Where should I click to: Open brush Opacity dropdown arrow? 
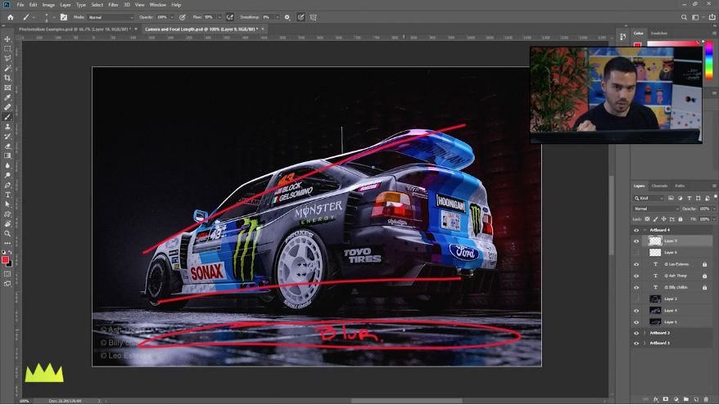tap(172, 17)
